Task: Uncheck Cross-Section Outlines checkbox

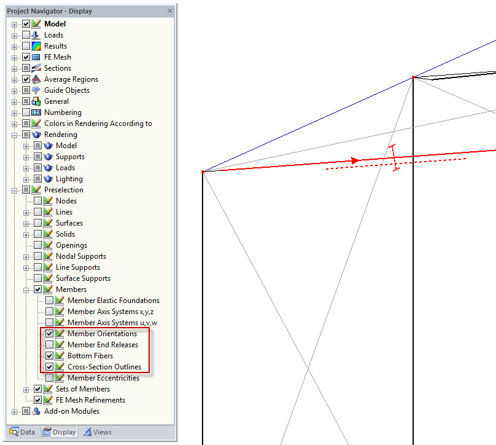Action: coord(49,367)
